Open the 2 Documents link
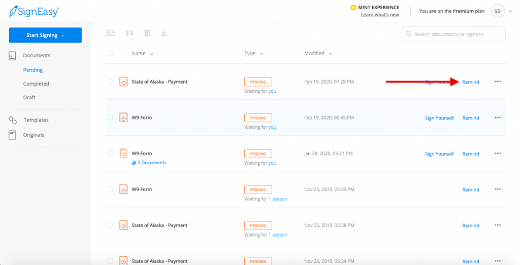 (152, 163)
